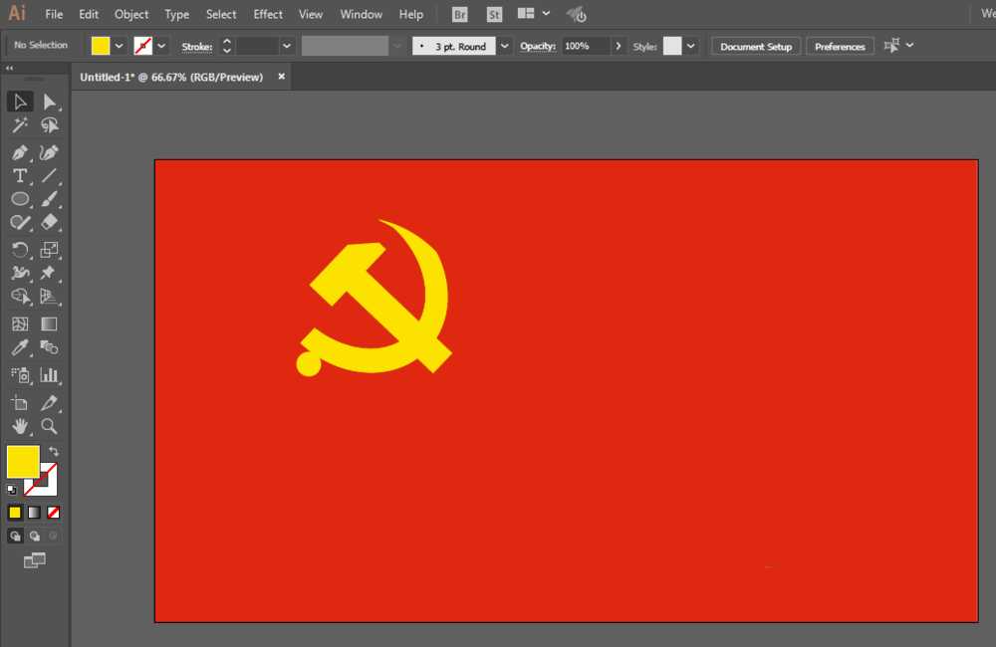Open the Effect menu
Screen dimensions: 996x647
tap(267, 14)
